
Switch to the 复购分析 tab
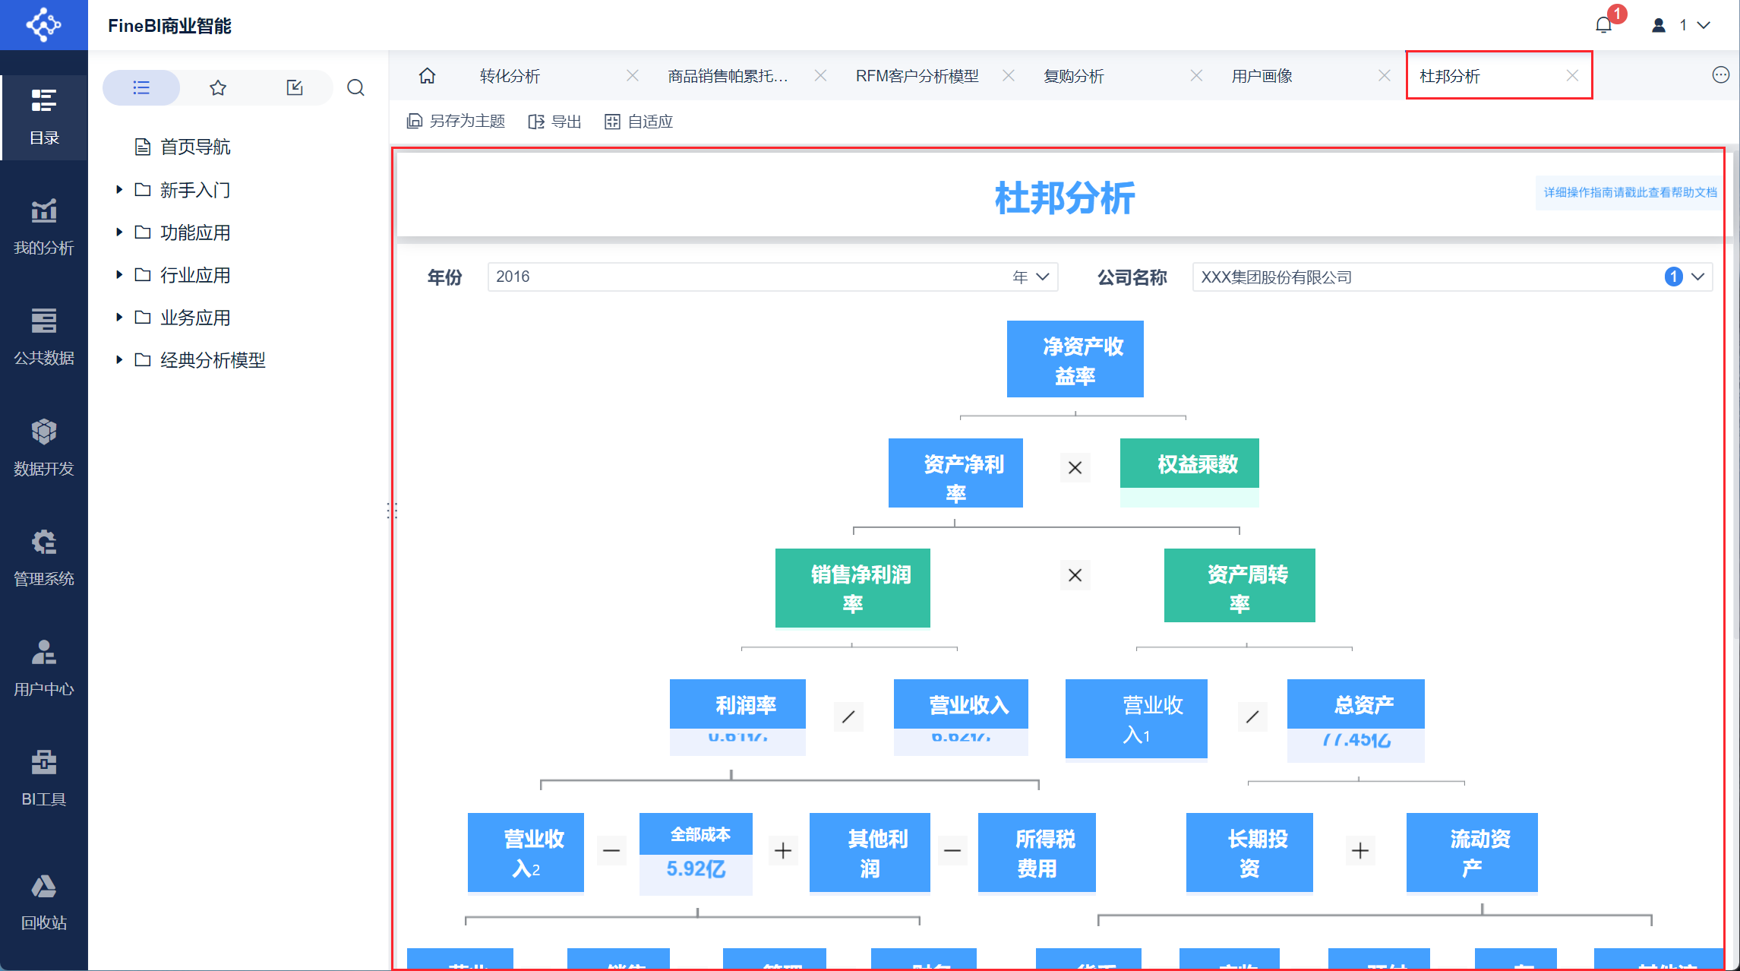tap(1074, 76)
